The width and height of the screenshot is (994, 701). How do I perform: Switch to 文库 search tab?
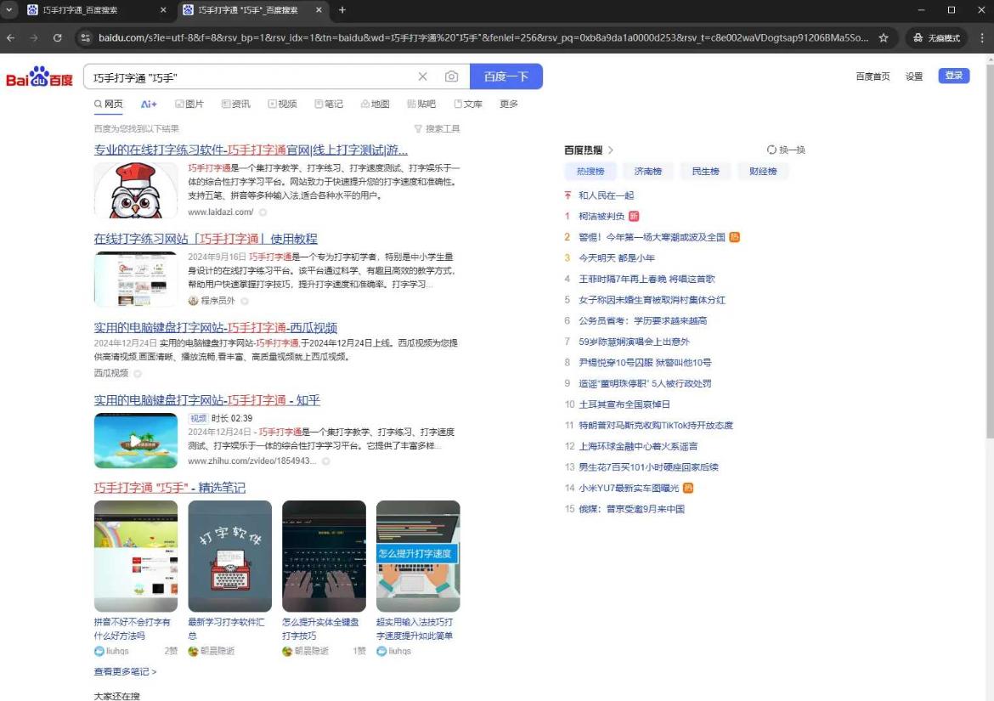click(468, 104)
